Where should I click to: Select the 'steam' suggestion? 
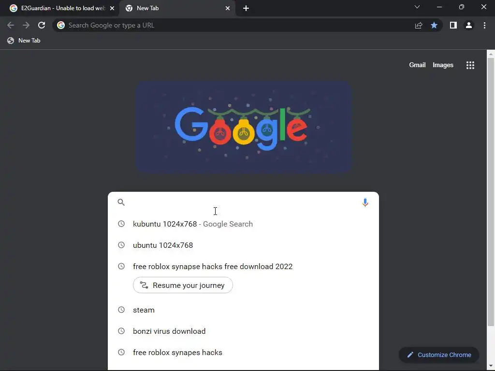pos(243,310)
